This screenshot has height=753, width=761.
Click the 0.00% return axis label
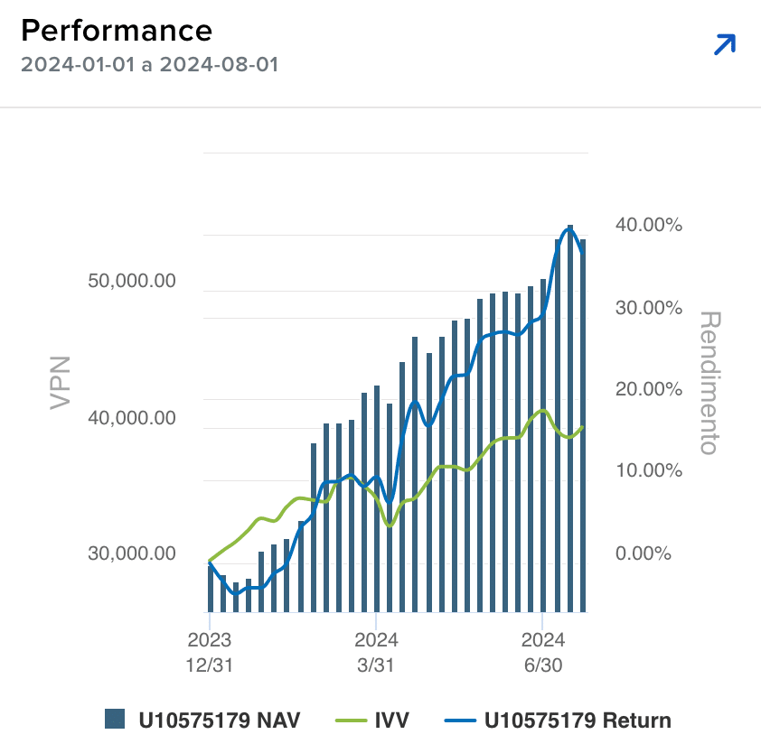(644, 553)
